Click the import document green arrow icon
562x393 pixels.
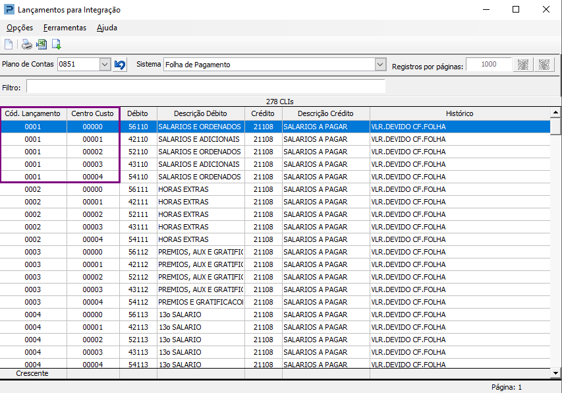click(57, 44)
